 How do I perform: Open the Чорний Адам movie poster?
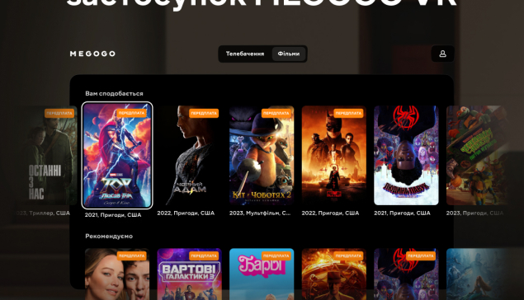click(x=190, y=155)
